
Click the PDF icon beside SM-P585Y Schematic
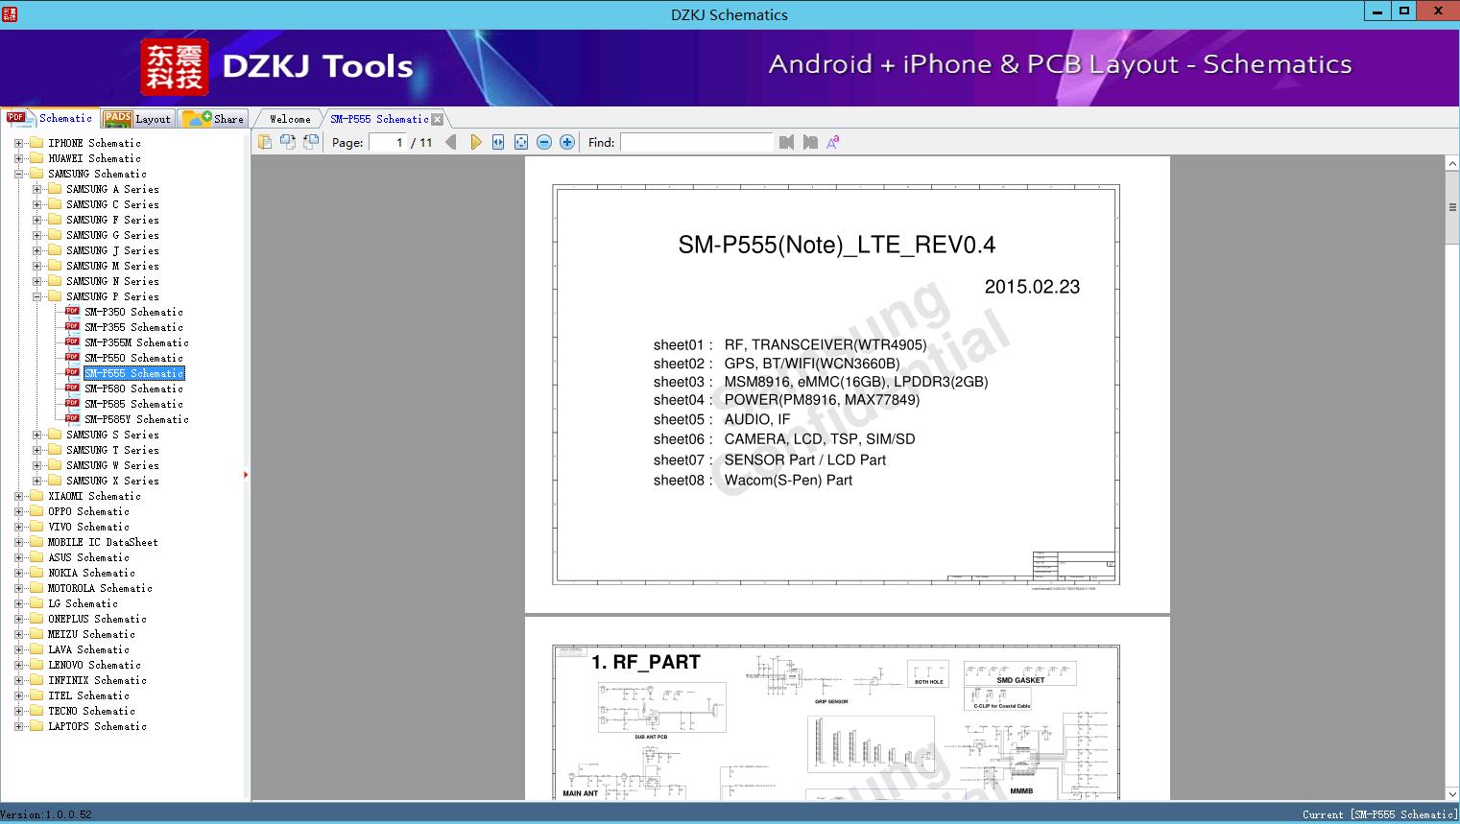click(x=72, y=419)
